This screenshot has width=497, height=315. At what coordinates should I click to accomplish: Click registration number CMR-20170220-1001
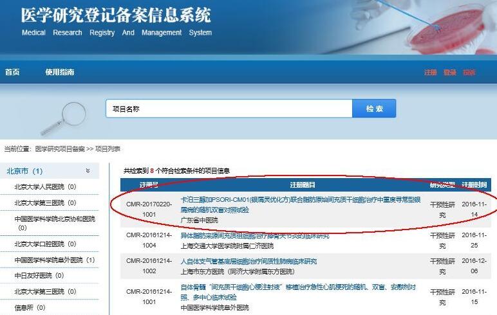tap(149, 210)
